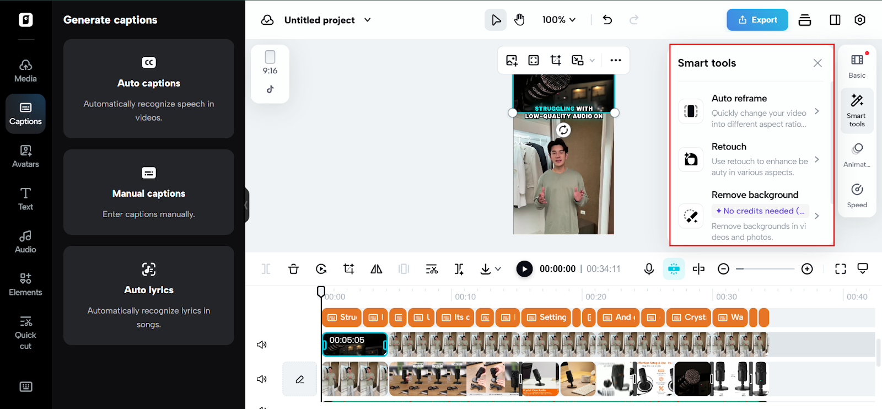Click the feedback comment icon in timeline toolbar
Image resolution: width=882 pixels, height=409 pixels.
point(863,269)
